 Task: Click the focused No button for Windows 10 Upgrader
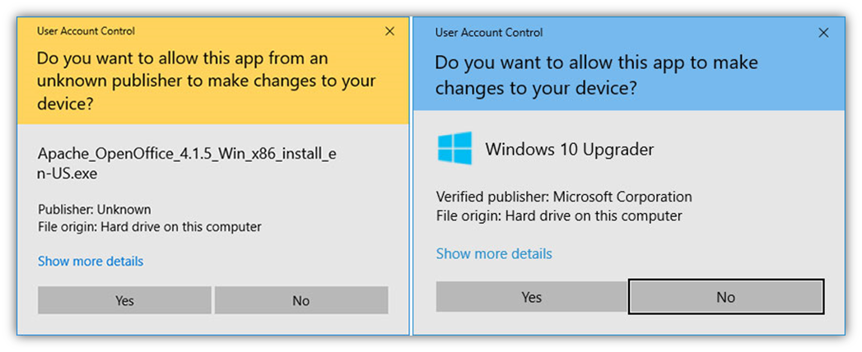point(725,297)
